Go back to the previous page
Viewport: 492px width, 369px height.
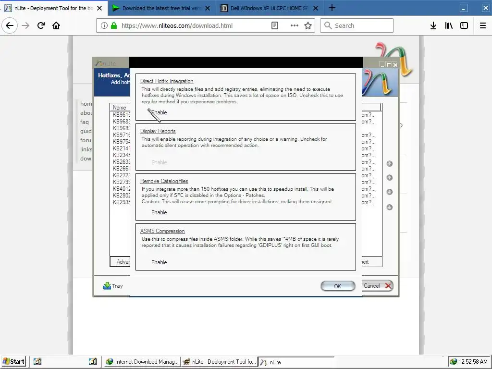coord(10,25)
